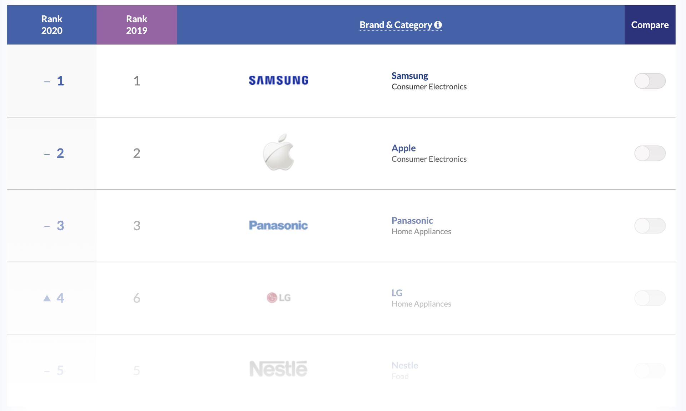Enable the compare toggle for Apple
This screenshot has width=686, height=411.
pyautogui.click(x=650, y=153)
